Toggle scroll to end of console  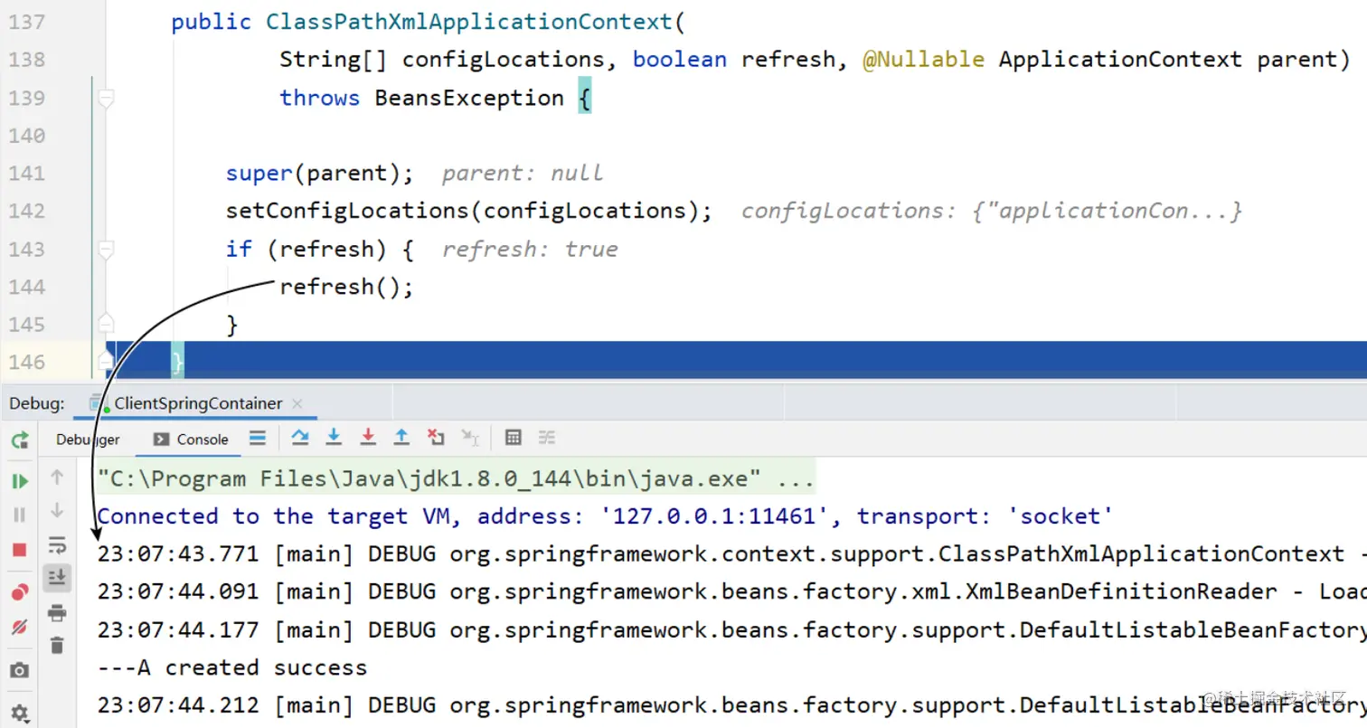(57, 577)
